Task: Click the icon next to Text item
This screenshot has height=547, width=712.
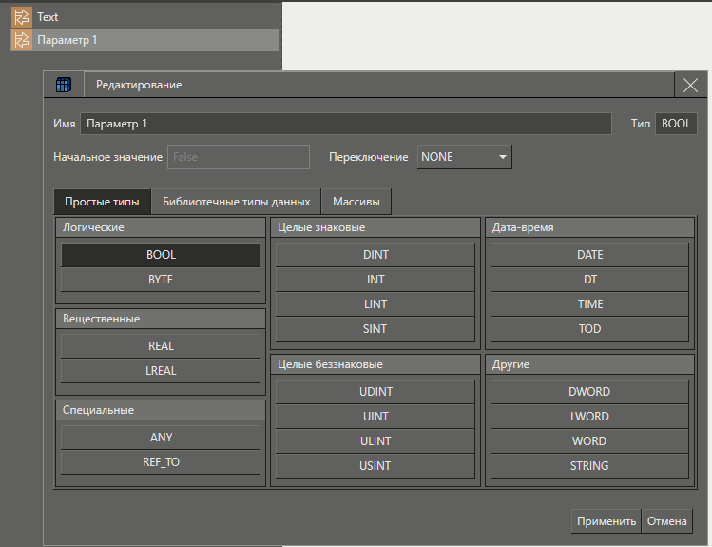Action: 21,17
